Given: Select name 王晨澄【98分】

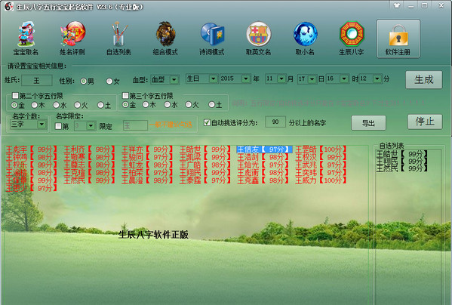Looking at the screenshot, I should pyautogui.click(x=147, y=180).
